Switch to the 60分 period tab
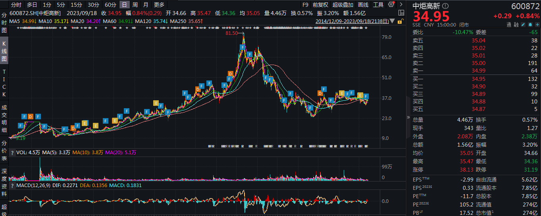Viewport: 541px width, 216px height. [110, 5]
